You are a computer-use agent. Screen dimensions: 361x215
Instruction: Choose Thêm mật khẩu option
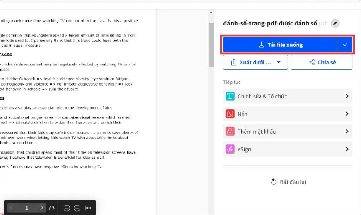coord(288,132)
